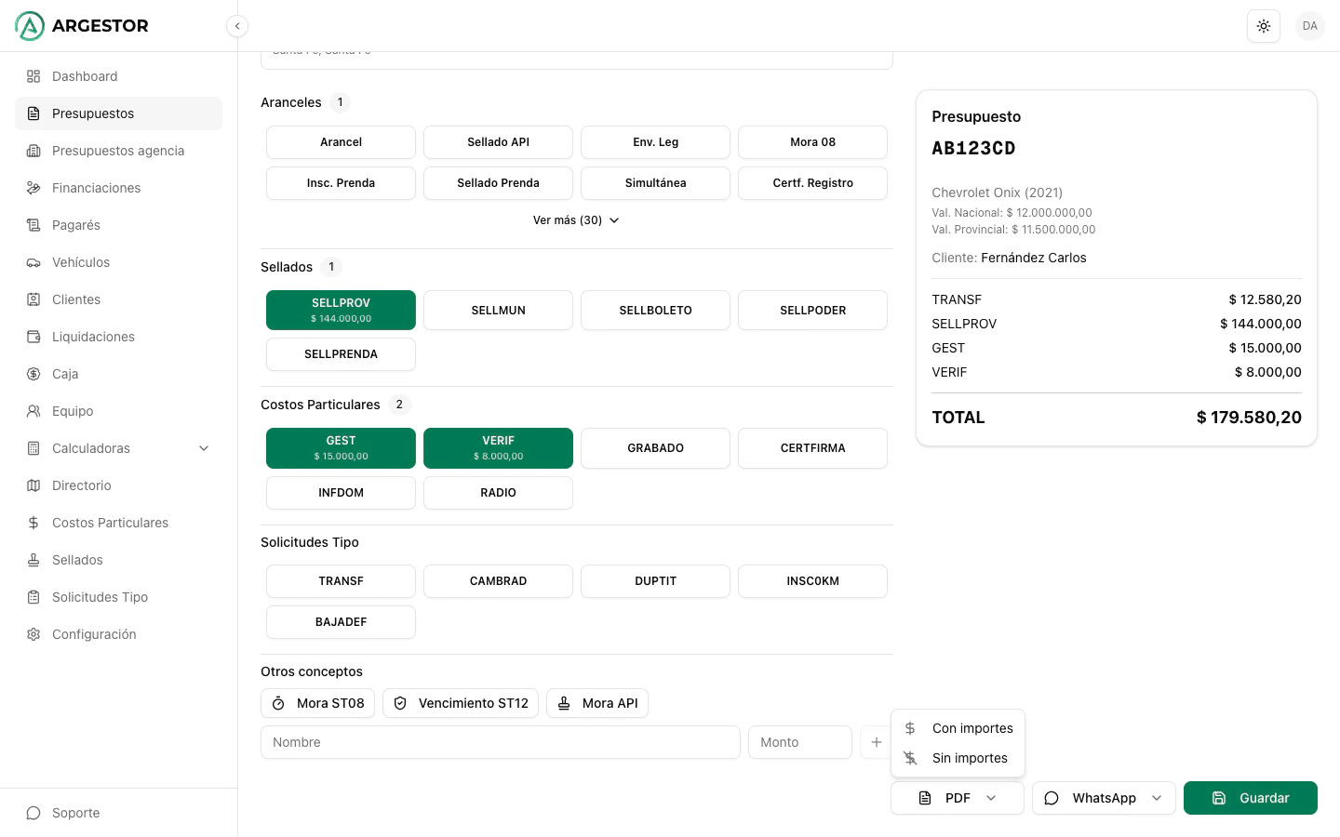Click the Nombre input field
The width and height of the screenshot is (1340, 837).
click(501, 742)
